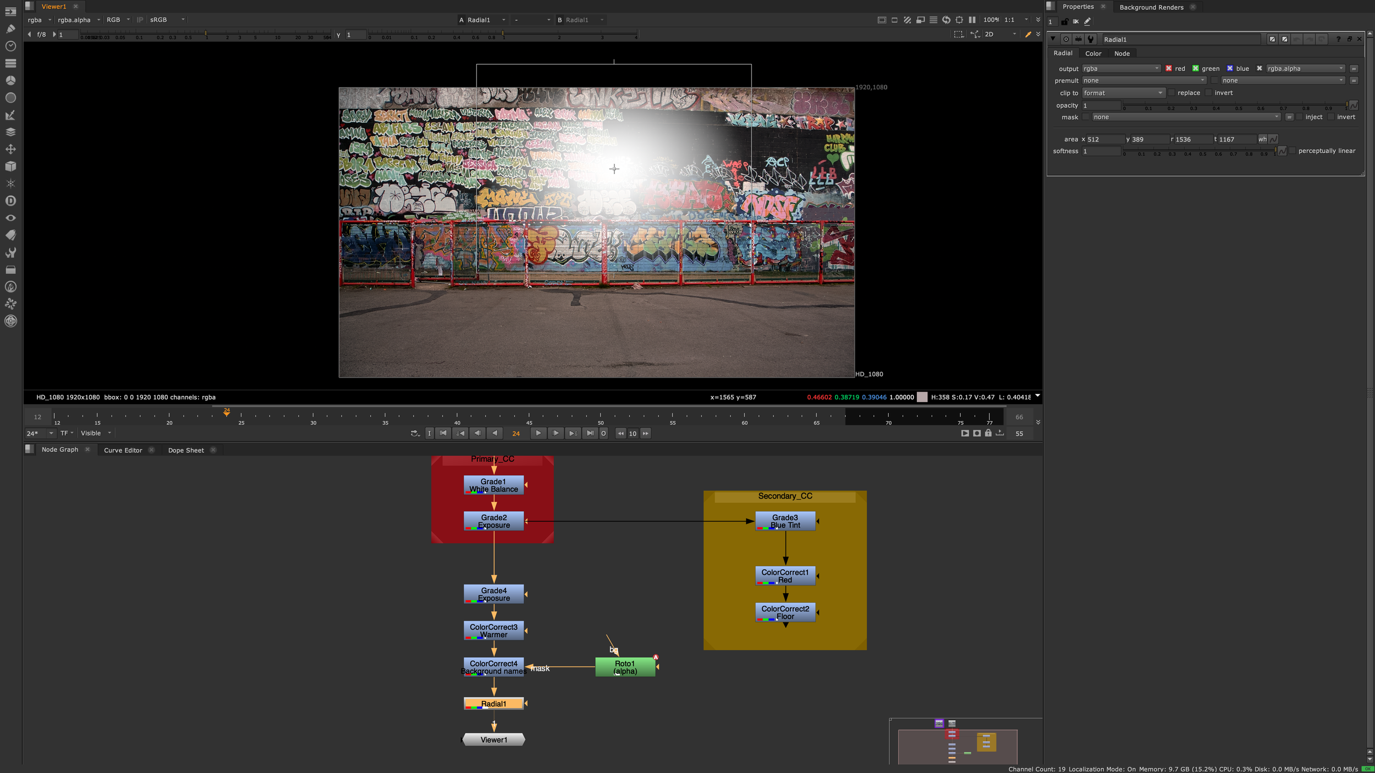Open the clip to format dropdown
1375x773 pixels.
click(1123, 93)
